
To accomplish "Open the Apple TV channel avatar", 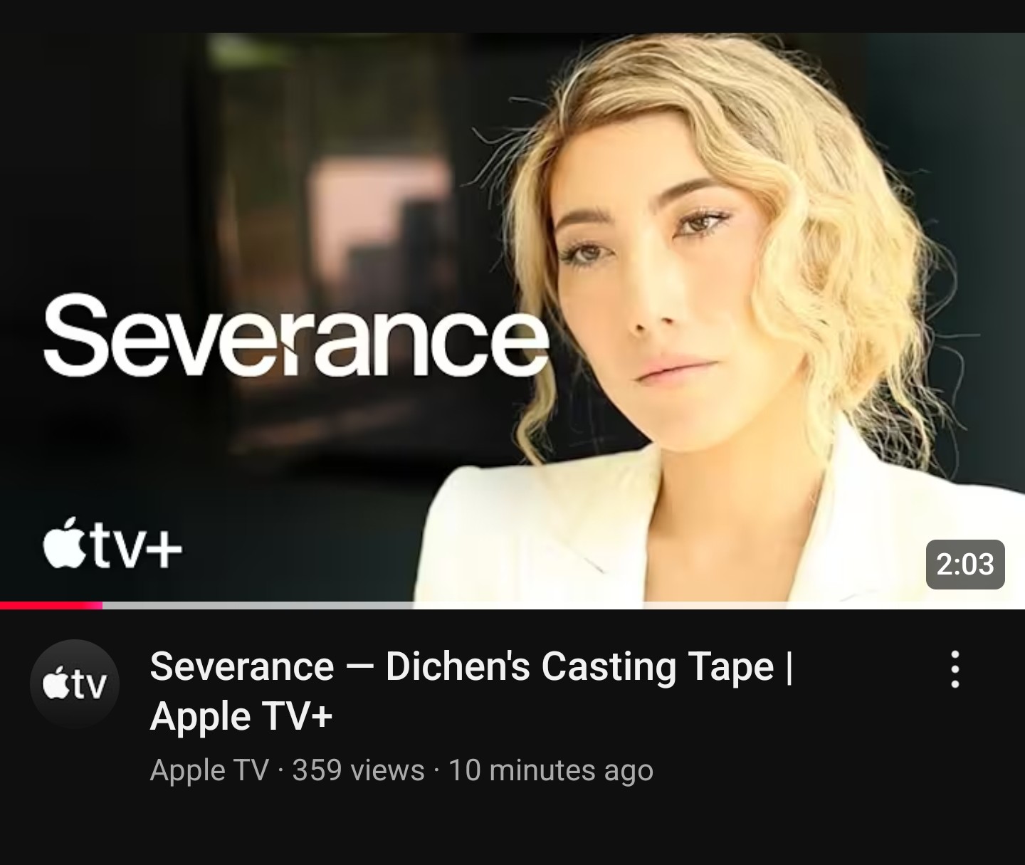I will point(74,684).
